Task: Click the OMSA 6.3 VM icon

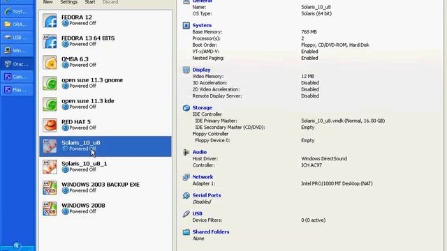Action: point(50,62)
